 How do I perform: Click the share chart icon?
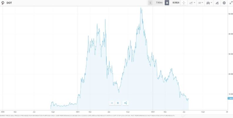[x=125, y=103]
